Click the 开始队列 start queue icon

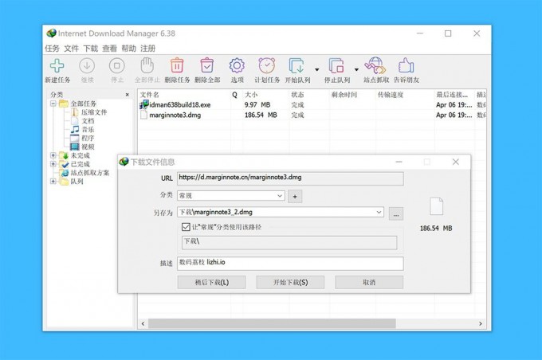pyautogui.click(x=297, y=67)
